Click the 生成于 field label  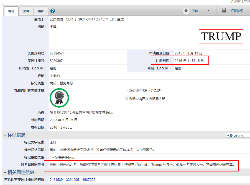click(x=40, y=19)
